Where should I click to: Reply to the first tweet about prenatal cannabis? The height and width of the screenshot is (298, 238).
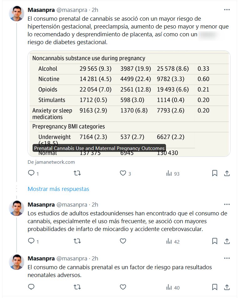click(x=31, y=173)
